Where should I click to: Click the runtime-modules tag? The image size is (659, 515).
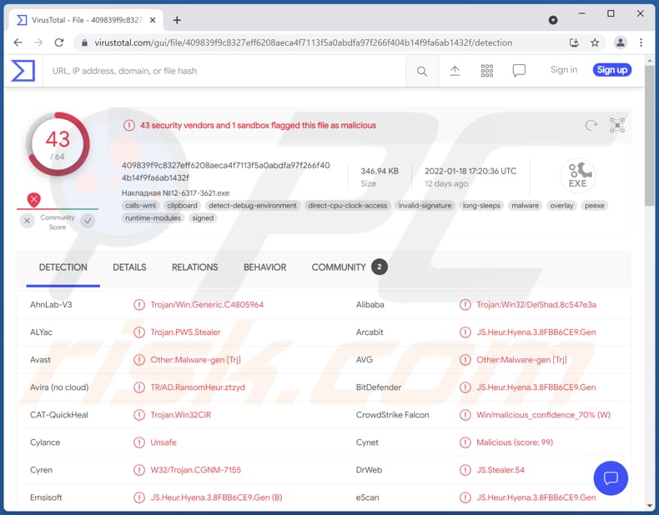153,217
